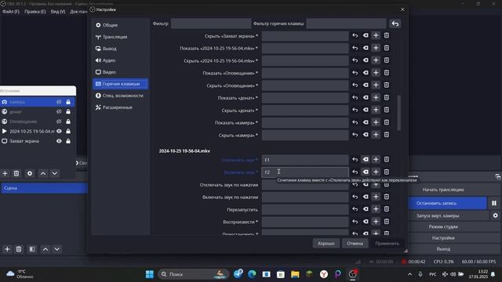Viewport: 502px width, 282px height.
Task: Clear hotkey for Показать «2024-10-25 19-56-04.mkv»
Action: (366, 48)
